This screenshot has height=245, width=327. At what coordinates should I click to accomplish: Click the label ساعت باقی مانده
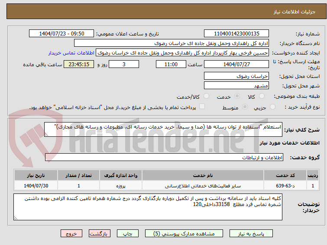(42, 64)
